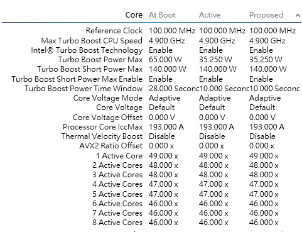The image size is (302, 232).
Task: Click proposed 8 Active Cores ratio value
Action: coord(264,223)
